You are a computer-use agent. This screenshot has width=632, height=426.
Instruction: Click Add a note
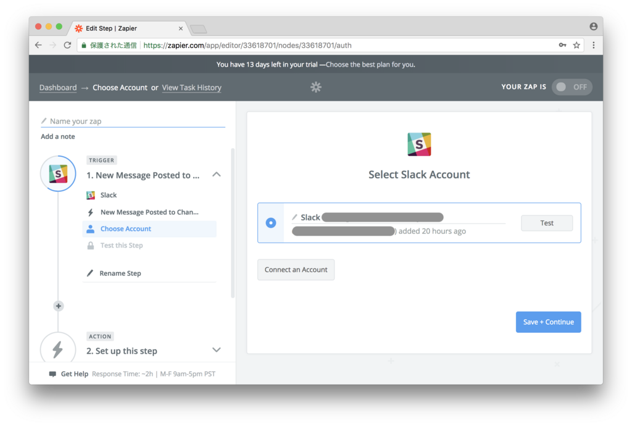pyautogui.click(x=57, y=136)
